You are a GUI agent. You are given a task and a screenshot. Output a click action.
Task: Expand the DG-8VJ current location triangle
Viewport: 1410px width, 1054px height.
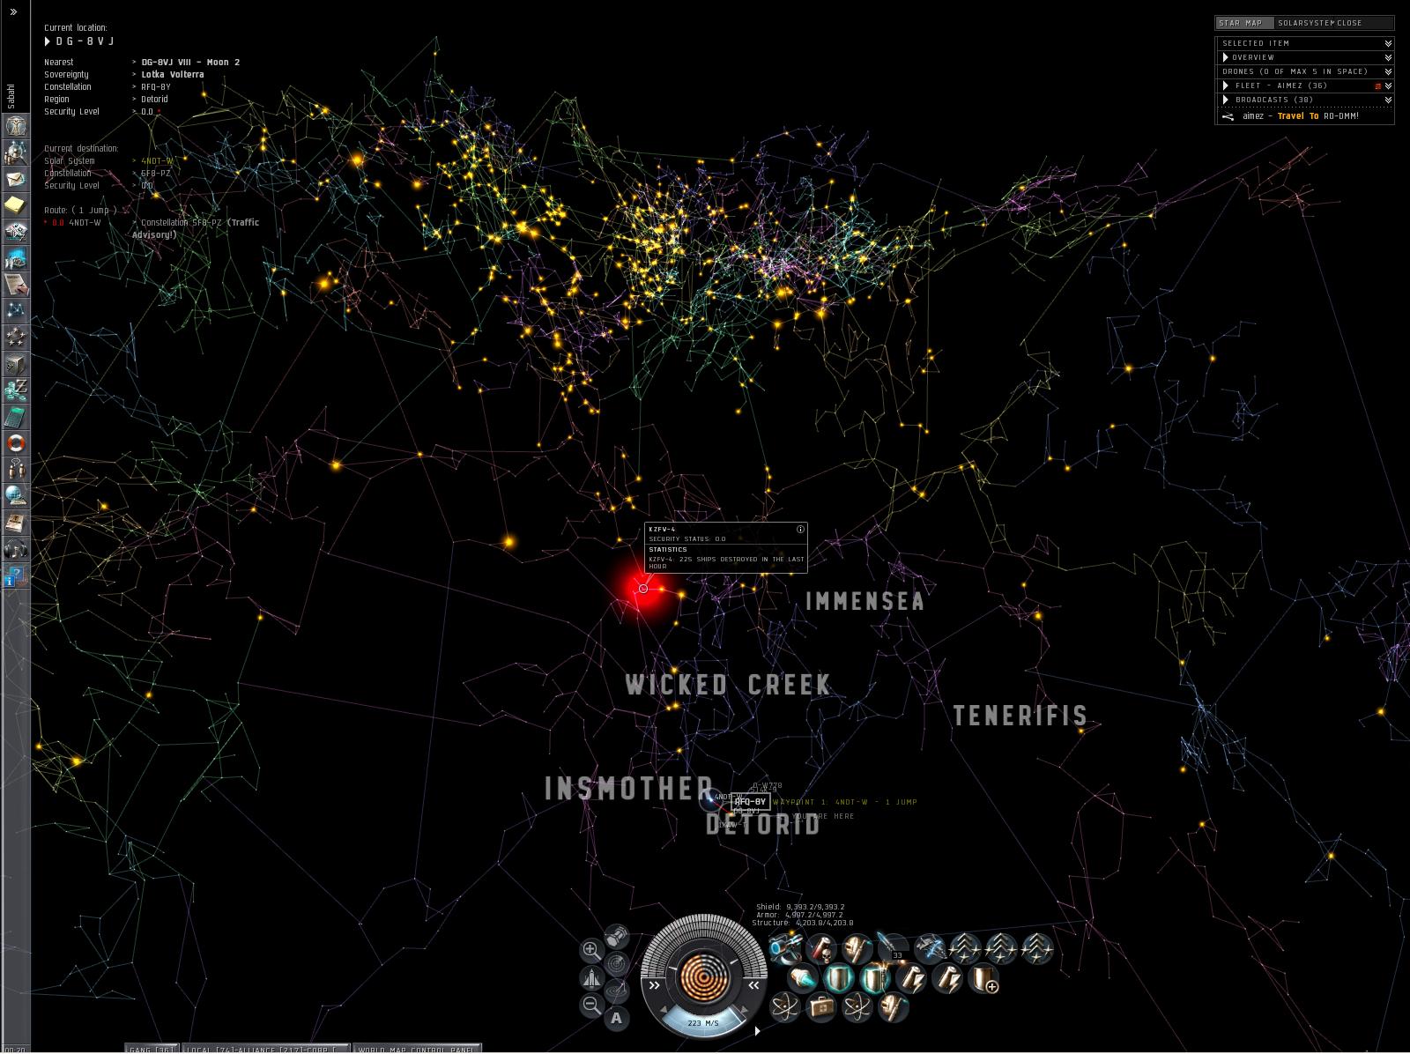pyautogui.click(x=48, y=41)
